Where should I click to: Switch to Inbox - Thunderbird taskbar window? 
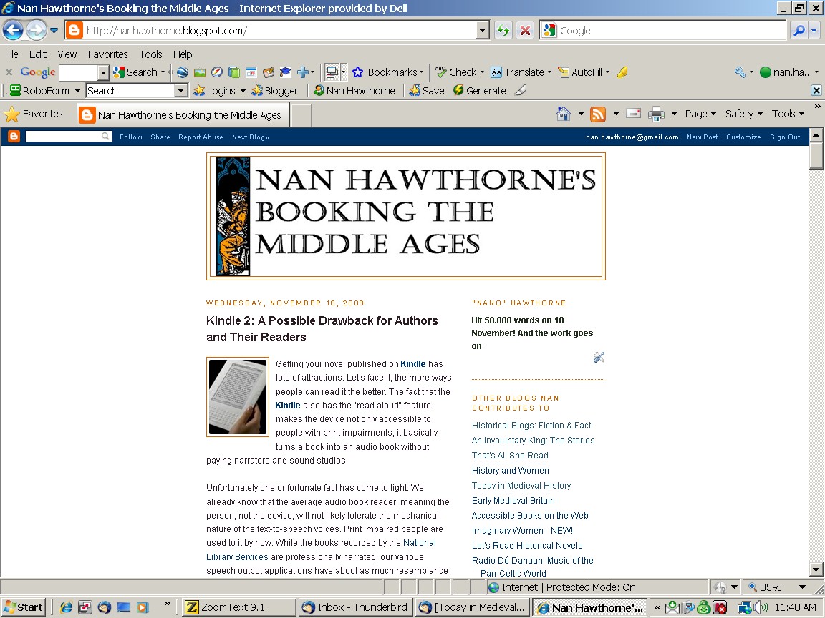[x=355, y=607]
